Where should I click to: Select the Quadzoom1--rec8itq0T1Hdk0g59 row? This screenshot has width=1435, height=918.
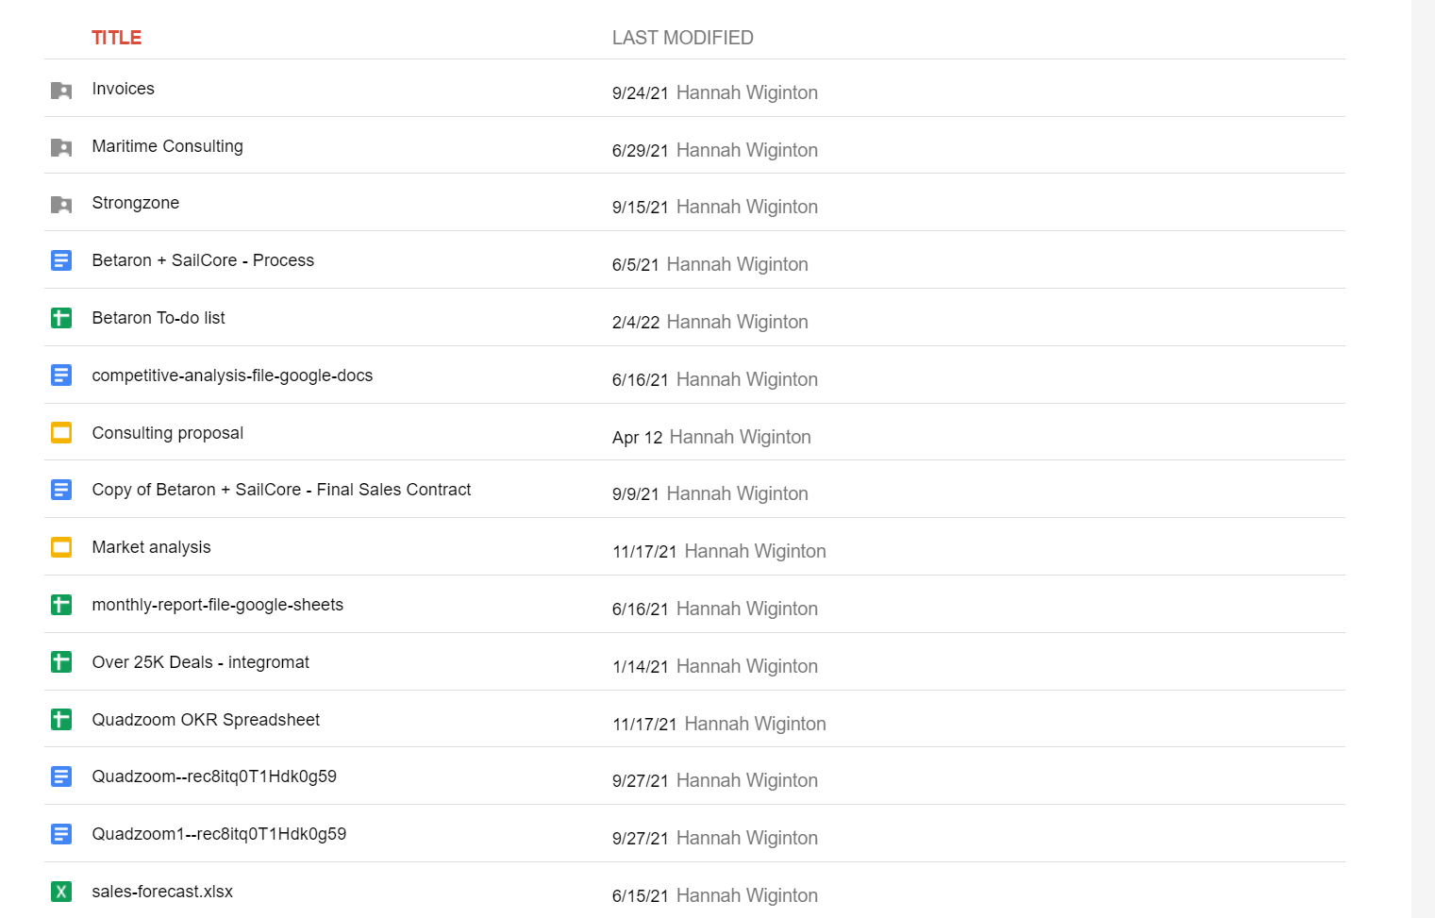click(219, 833)
